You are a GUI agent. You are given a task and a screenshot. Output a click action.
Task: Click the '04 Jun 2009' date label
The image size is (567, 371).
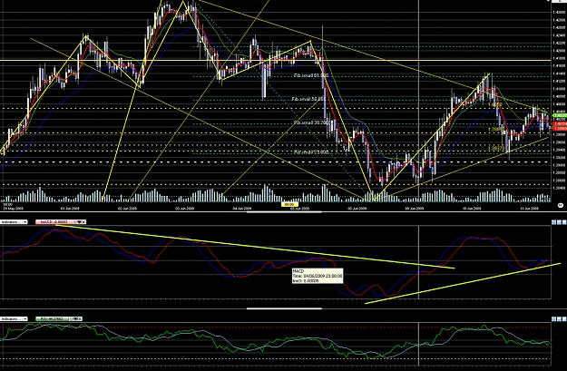tap(242, 209)
